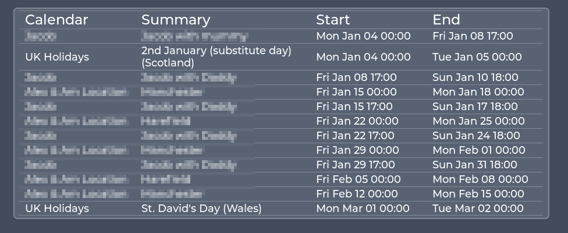Click start time Fri Jan 22 17:00

pos(355,136)
